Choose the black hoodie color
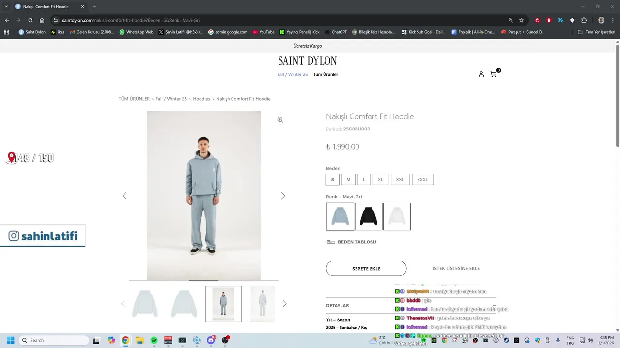The image size is (620, 348). (369, 216)
